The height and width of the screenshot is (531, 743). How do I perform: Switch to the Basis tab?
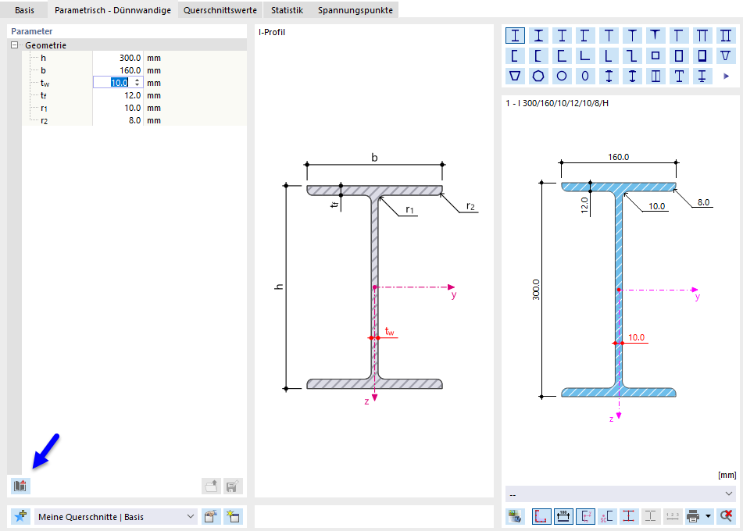(x=24, y=10)
